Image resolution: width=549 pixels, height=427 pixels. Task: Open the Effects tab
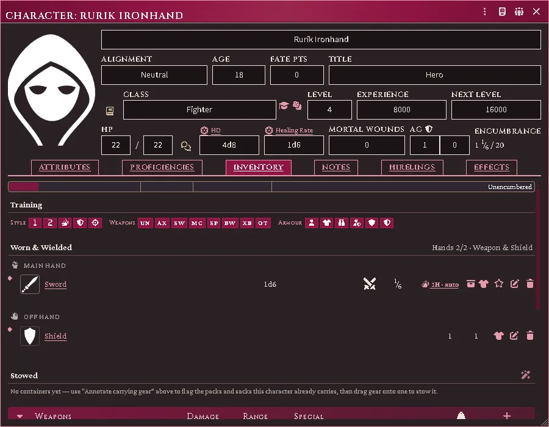[x=492, y=167]
